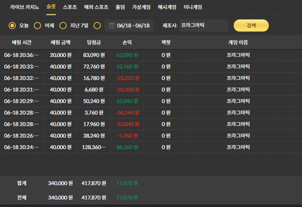Click the calendar icon in date field

112,25
